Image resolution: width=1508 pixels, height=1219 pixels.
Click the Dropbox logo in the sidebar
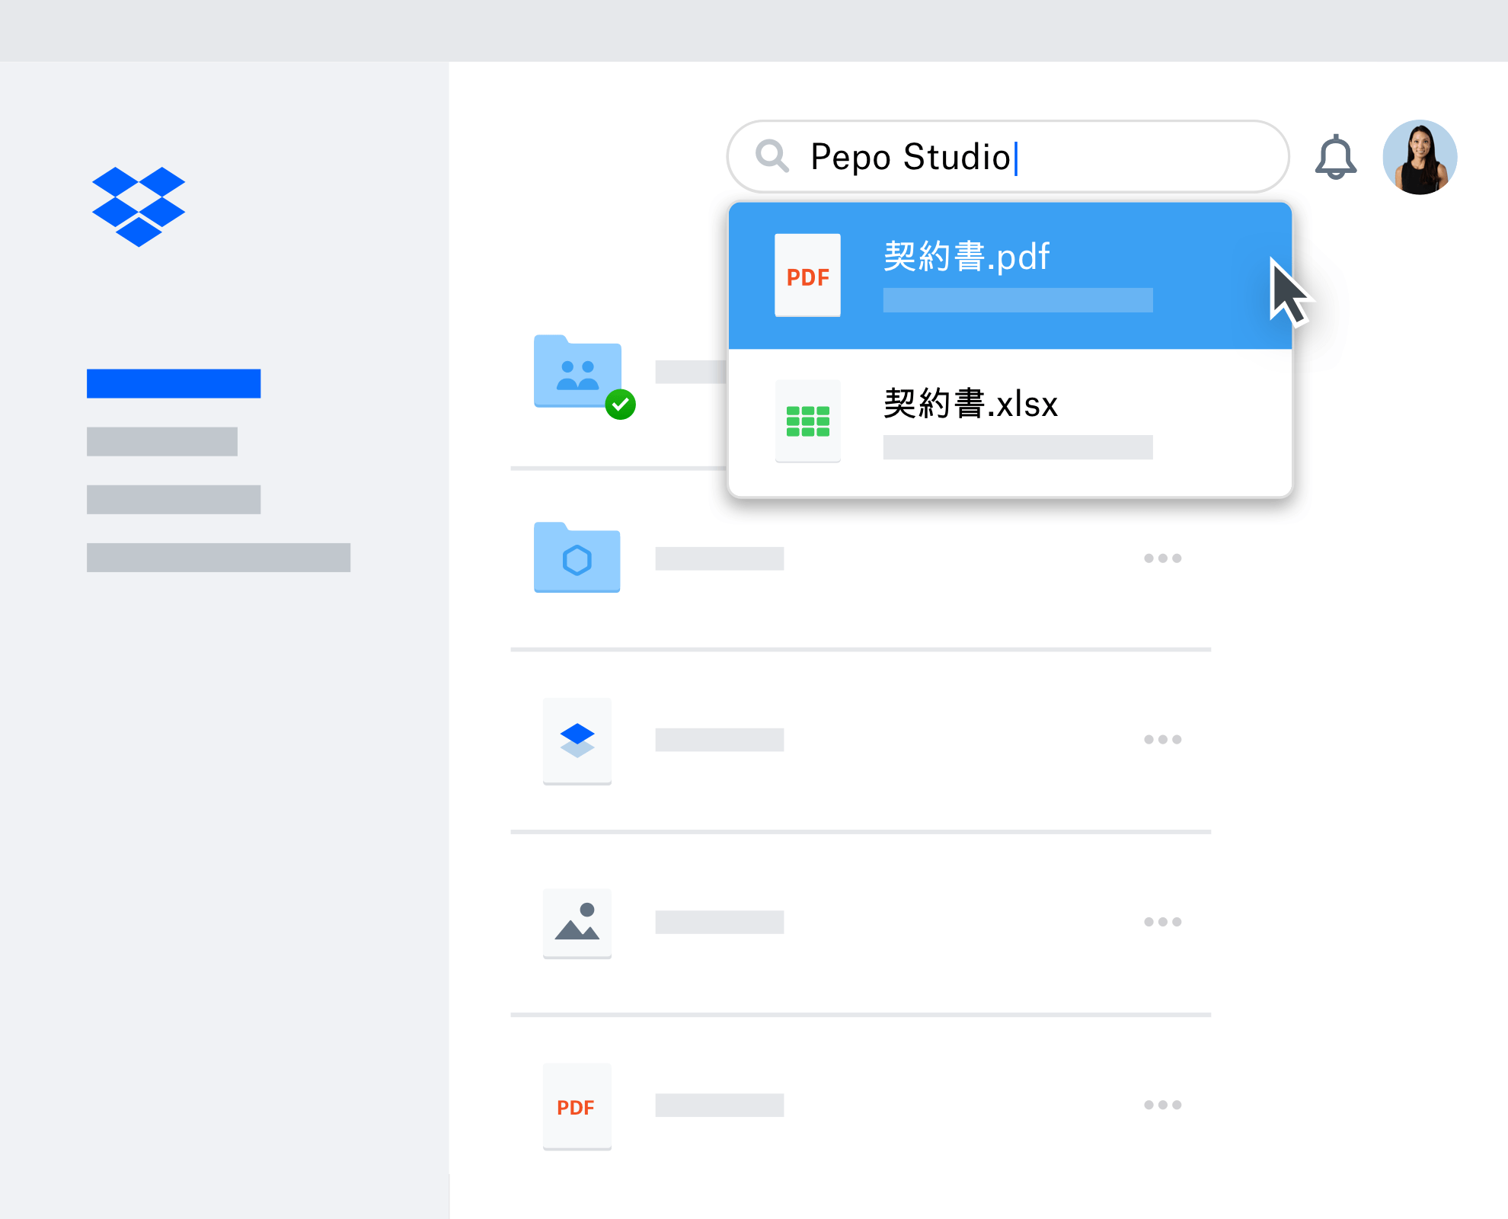139,206
